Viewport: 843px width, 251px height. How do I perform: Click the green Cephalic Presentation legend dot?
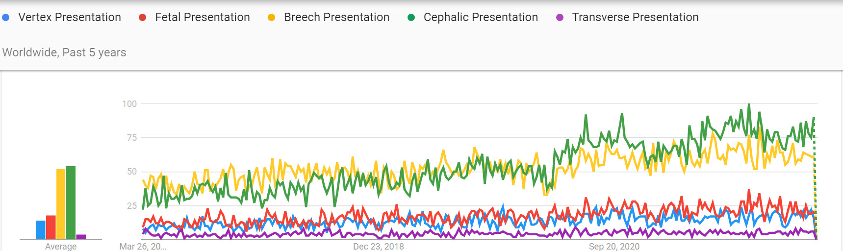click(411, 18)
